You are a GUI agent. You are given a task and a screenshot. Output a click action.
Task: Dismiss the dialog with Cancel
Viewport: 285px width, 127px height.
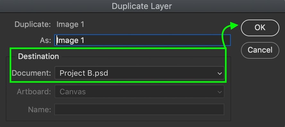[260, 50]
